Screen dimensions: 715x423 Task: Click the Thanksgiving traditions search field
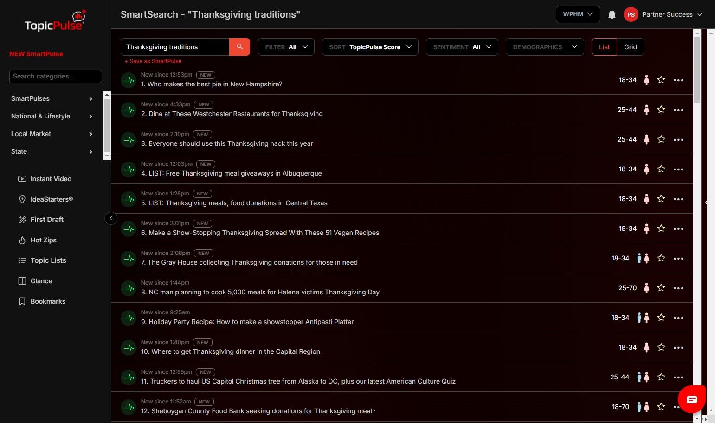[175, 47]
